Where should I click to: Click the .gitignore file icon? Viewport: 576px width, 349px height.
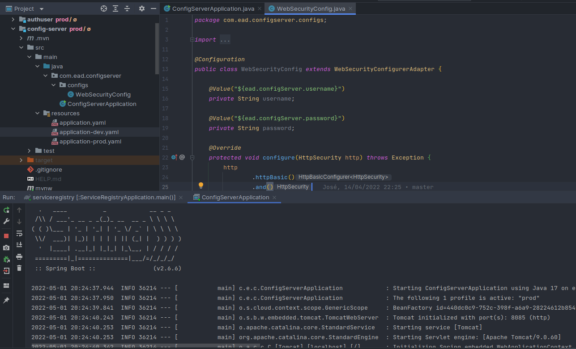(30, 170)
